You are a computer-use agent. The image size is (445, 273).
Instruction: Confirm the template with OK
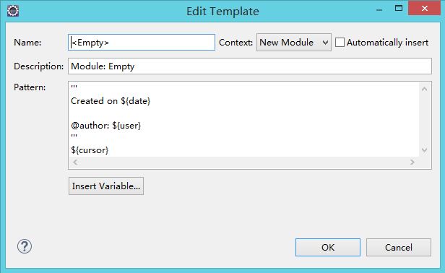(x=328, y=248)
